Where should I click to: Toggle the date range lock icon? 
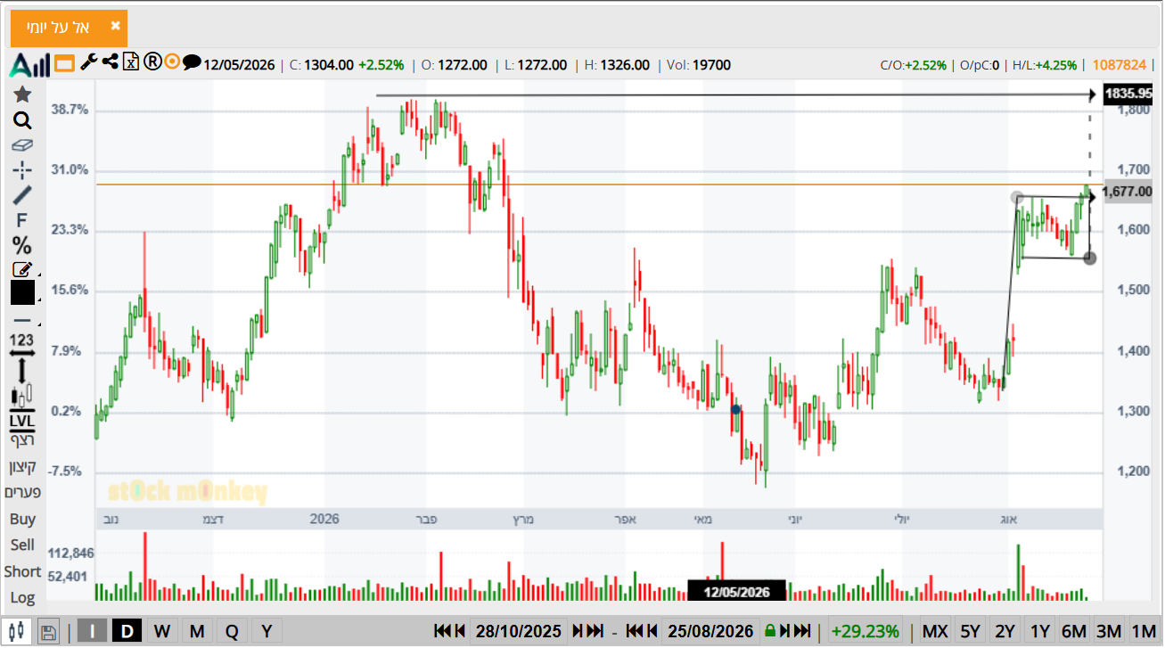(x=770, y=631)
